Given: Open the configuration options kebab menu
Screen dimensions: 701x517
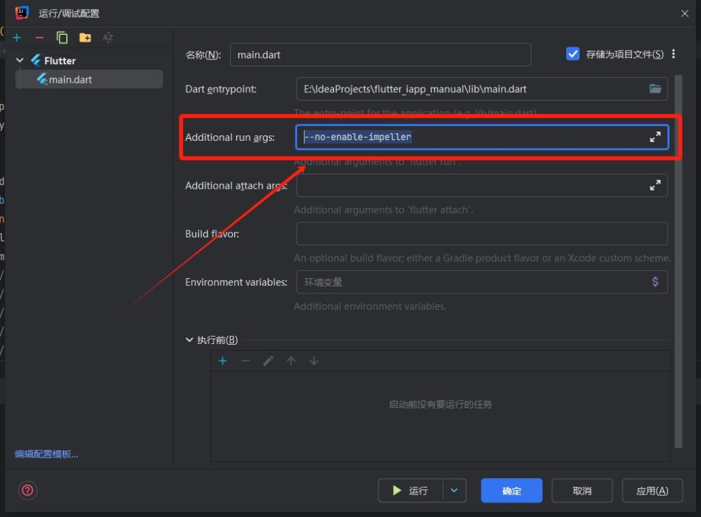Looking at the screenshot, I should point(675,54).
